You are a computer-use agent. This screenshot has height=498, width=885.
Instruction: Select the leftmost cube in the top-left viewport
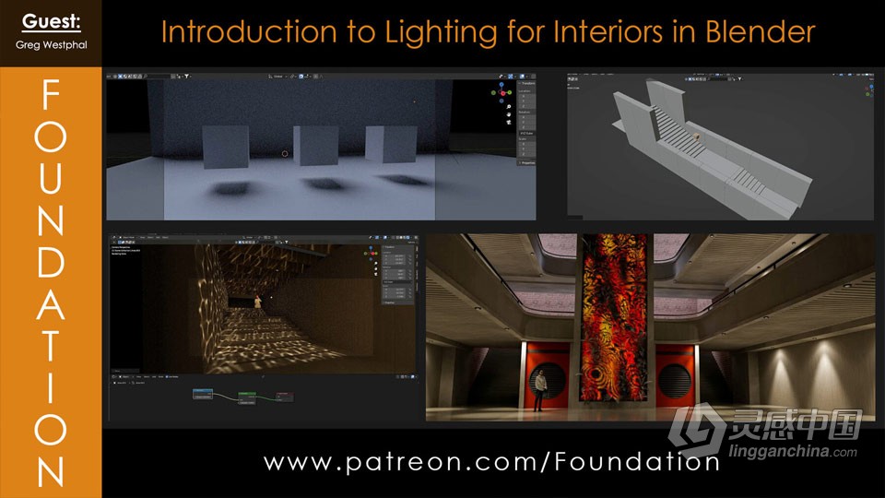coord(226,147)
